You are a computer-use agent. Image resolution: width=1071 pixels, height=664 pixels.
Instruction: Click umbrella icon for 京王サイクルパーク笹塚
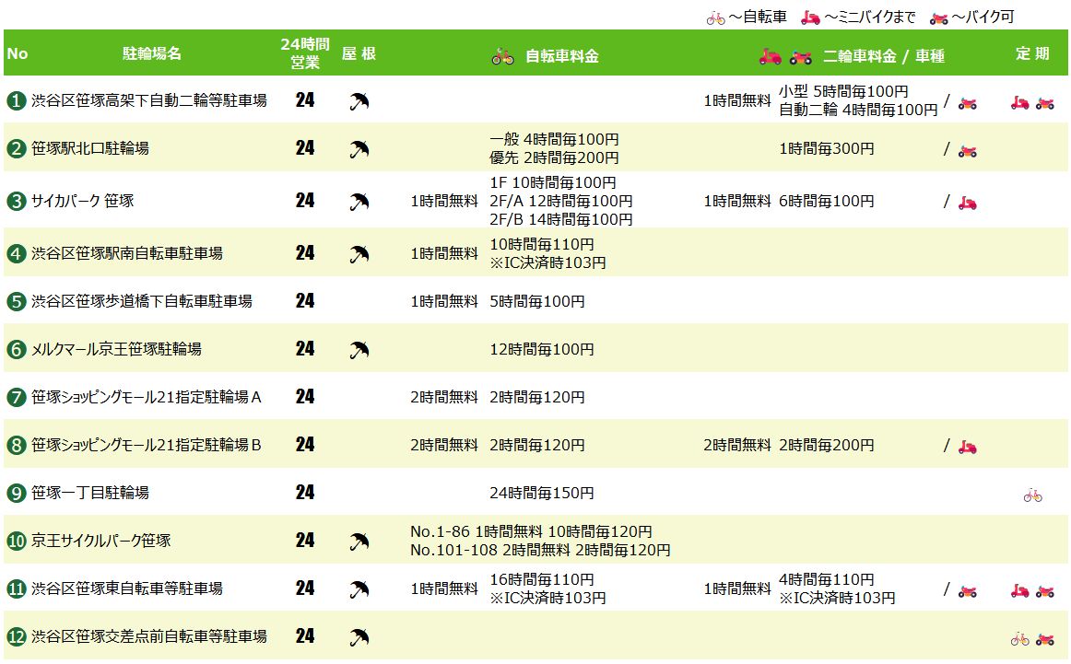click(x=359, y=542)
